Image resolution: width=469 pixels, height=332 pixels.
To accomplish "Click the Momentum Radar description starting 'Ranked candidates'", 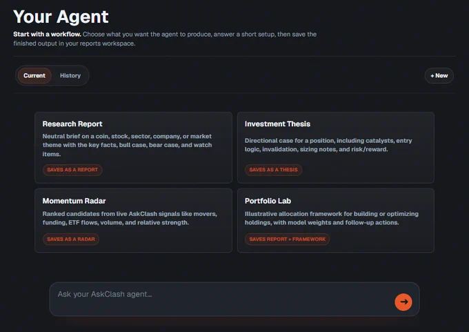I will (x=130, y=218).
